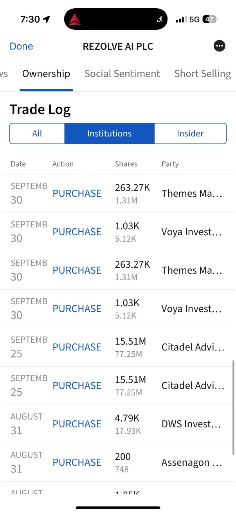Sort the trade log by Shares column
Viewport: 236px width, 514px height.
(x=126, y=164)
